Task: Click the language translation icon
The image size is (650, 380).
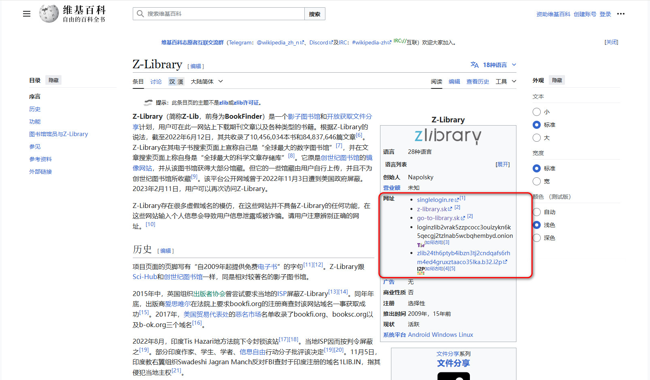Action: 474,65
